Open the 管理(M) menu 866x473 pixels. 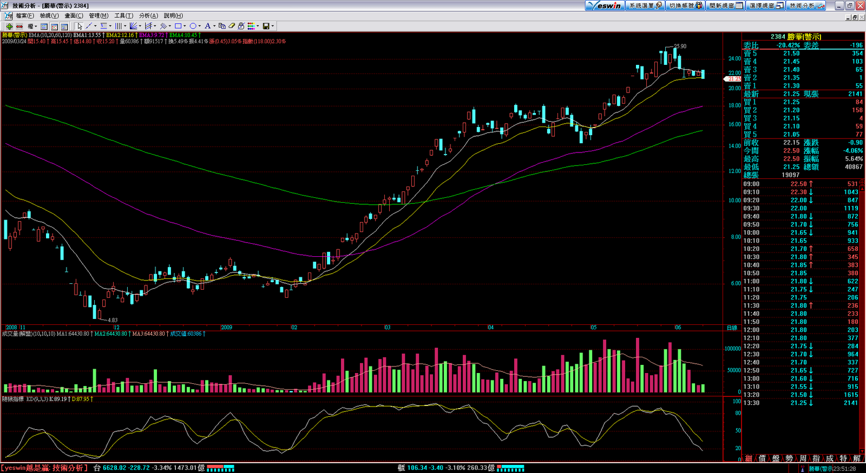(99, 16)
